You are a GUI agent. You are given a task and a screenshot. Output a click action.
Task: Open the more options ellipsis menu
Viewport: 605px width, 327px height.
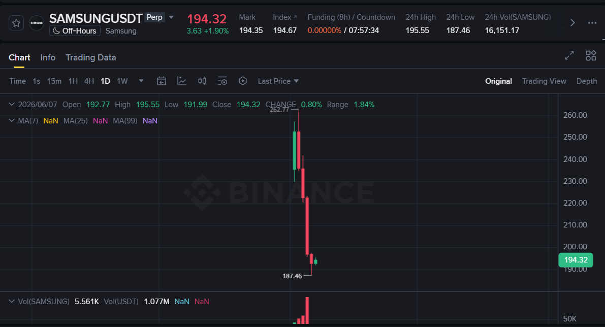click(592, 23)
